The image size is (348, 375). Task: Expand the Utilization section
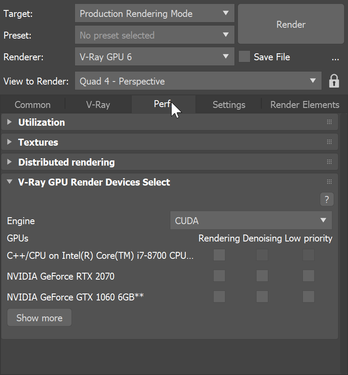tap(9, 122)
